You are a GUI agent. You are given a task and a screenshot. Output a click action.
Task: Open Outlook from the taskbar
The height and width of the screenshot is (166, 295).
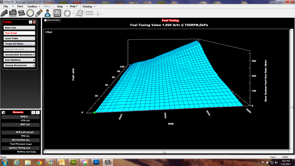coord(62,162)
